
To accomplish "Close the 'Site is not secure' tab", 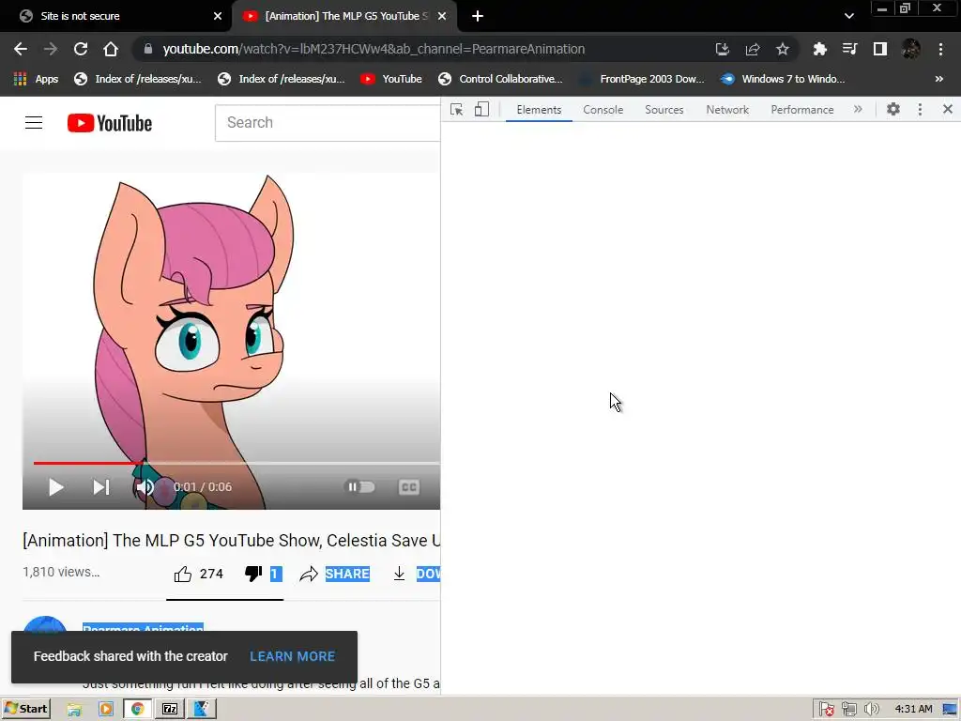I will click(218, 16).
